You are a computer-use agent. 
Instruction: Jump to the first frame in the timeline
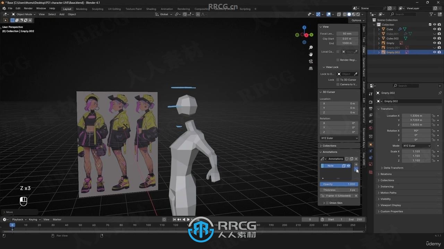click(x=174, y=219)
